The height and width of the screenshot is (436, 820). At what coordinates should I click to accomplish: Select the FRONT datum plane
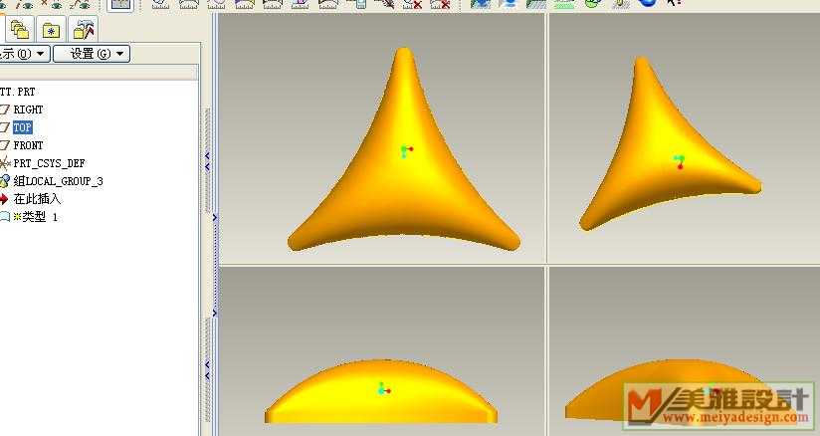tap(28, 145)
